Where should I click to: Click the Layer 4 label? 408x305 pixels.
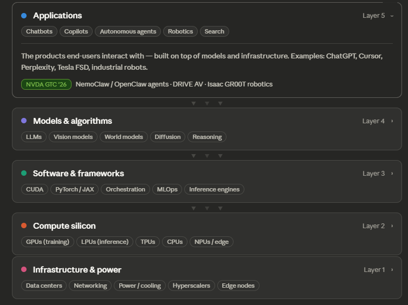(x=373, y=121)
